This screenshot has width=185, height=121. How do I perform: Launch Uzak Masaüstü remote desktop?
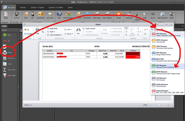[162, 15]
